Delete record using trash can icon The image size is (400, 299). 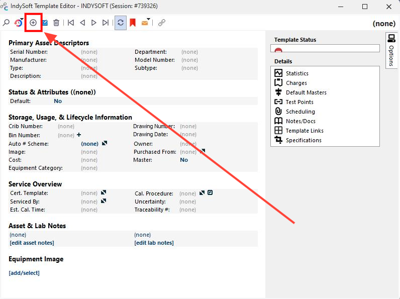pos(56,23)
